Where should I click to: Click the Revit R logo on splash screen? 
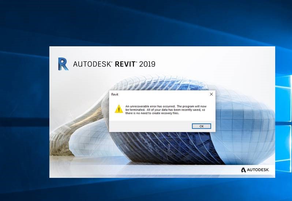coord(63,64)
